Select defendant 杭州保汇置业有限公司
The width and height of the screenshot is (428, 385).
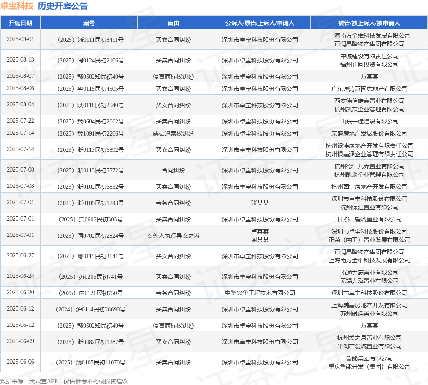pyautogui.click(x=369, y=208)
